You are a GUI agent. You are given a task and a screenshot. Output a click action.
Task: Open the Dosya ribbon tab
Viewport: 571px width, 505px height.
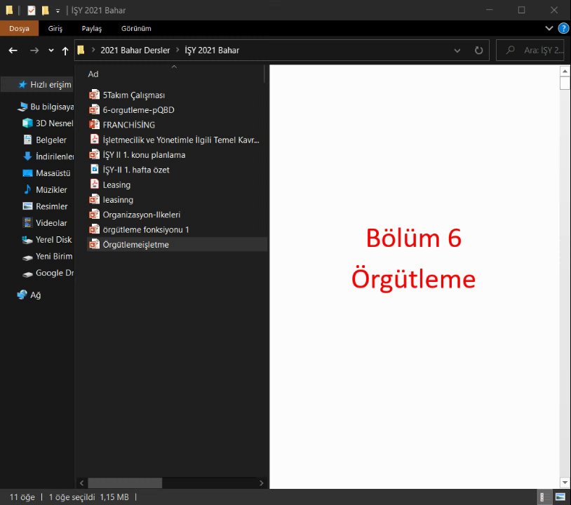coord(19,28)
